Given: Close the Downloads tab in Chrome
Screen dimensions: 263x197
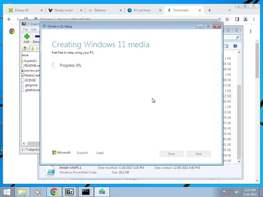Looking at the screenshot, I should 200,10.
